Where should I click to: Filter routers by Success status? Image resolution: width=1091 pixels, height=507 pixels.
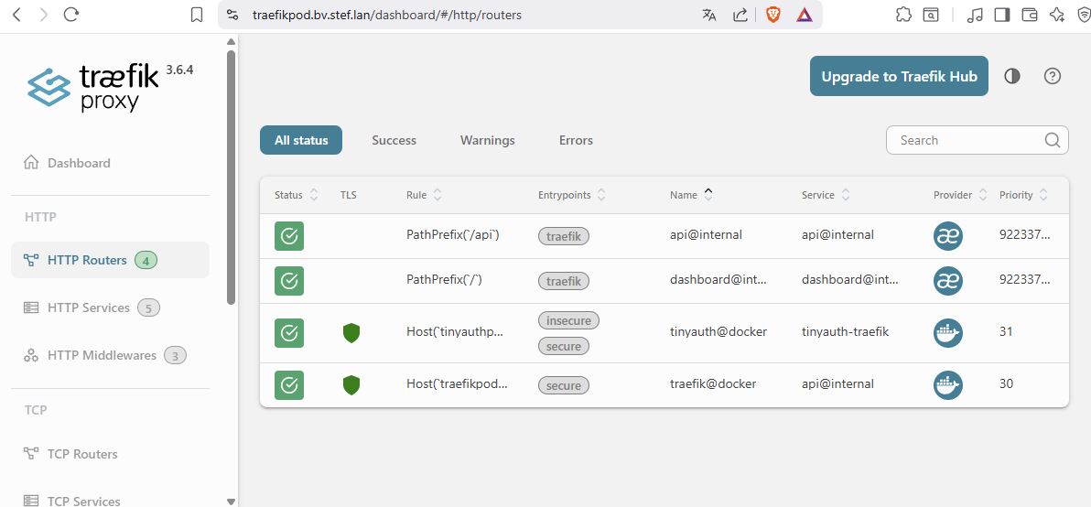coord(394,140)
